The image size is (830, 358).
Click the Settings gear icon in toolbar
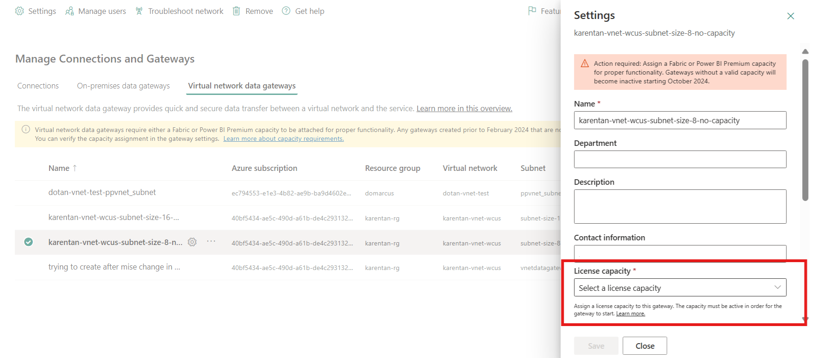pos(19,11)
